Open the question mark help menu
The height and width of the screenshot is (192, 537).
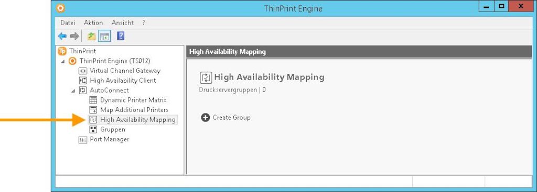tap(144, 23)
